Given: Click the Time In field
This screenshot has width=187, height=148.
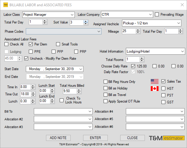Looking at the screenshot, I should tap(26, 87).
